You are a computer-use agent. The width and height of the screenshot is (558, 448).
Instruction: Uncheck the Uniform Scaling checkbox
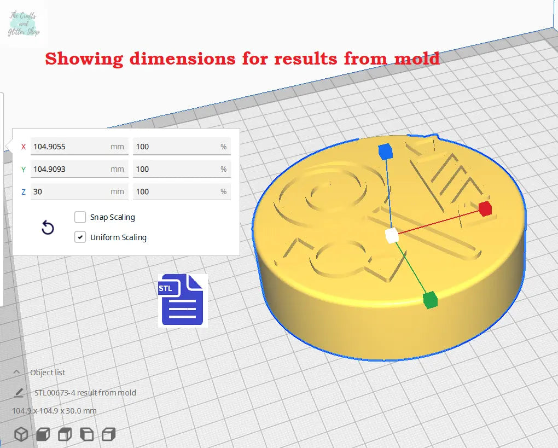point(80,237)
